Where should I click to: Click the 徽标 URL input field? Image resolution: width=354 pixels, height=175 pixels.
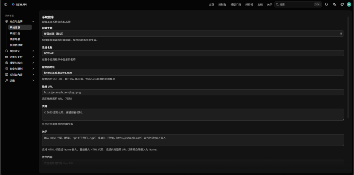(193, 92)
